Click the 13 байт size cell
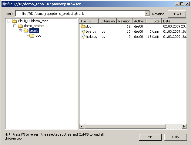Screen dimensions: 191x145 click(x=154, y=37)
